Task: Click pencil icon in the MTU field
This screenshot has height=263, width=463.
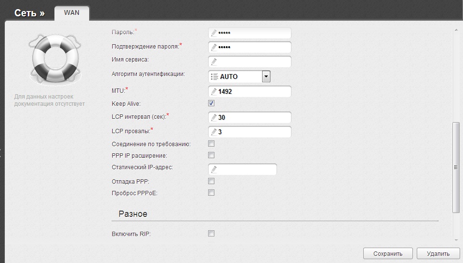Action: coord(213,91)
